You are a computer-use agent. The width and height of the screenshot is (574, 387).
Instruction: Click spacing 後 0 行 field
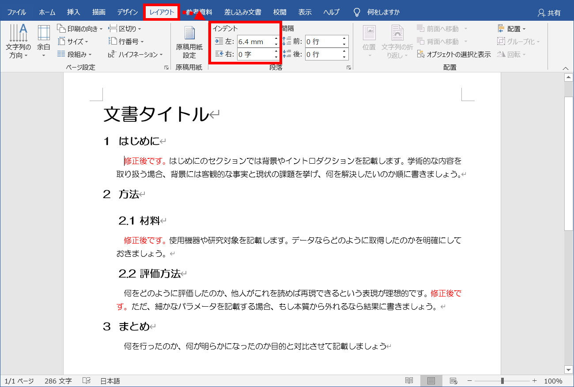[323, 54]
